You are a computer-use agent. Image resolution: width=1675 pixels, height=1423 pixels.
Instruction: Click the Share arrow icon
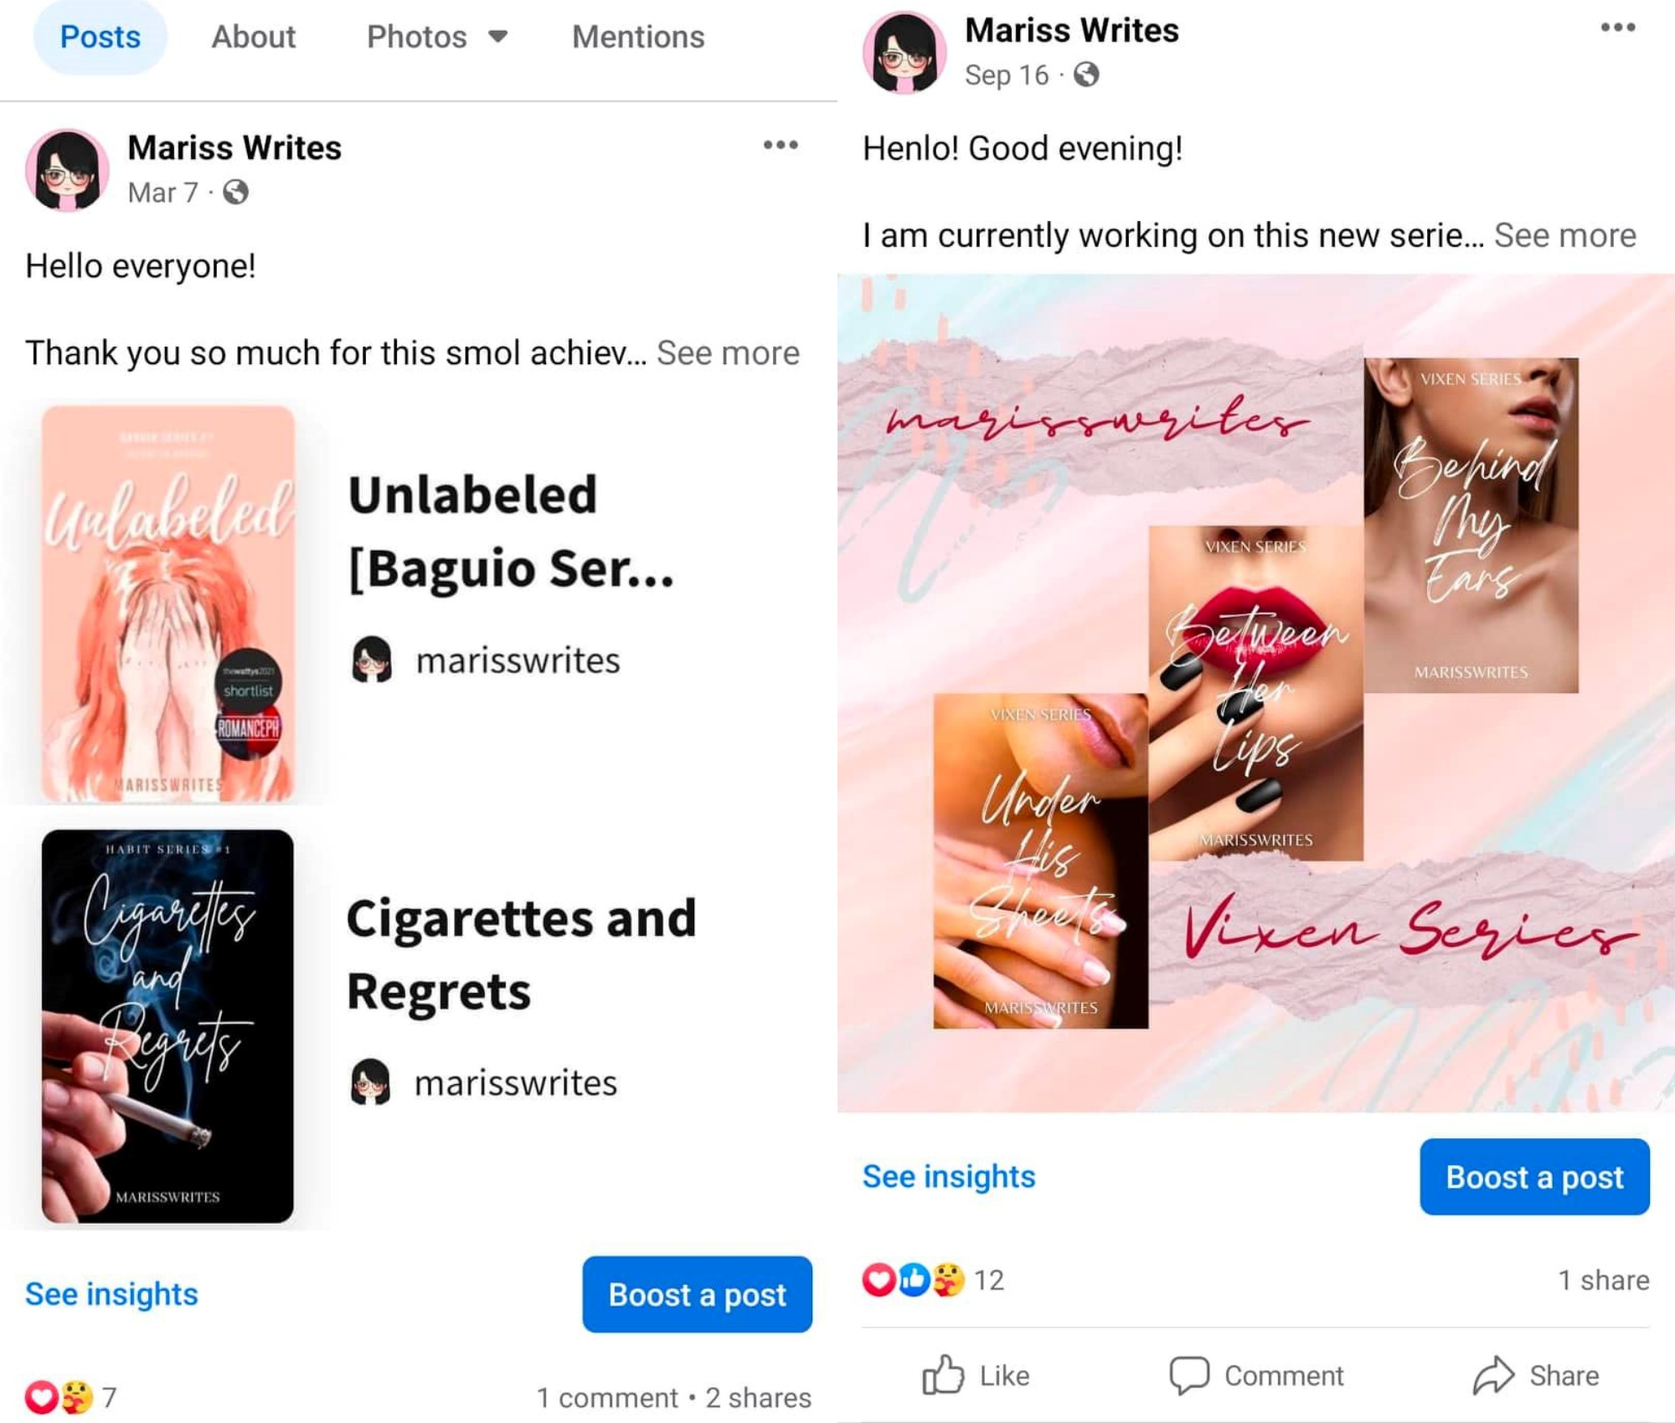[x=1493, y=1374]
